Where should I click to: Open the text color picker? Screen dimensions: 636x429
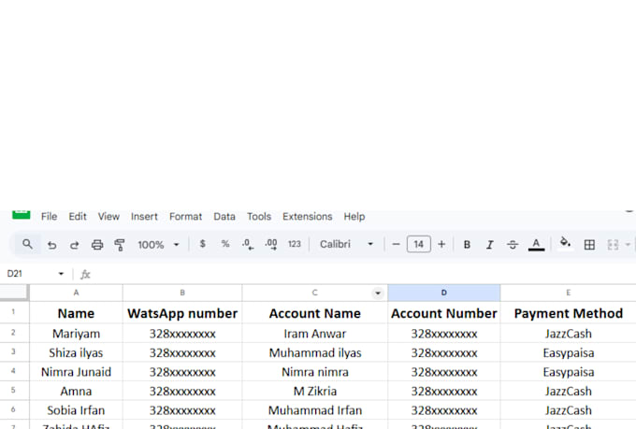(x=536, y=245)
